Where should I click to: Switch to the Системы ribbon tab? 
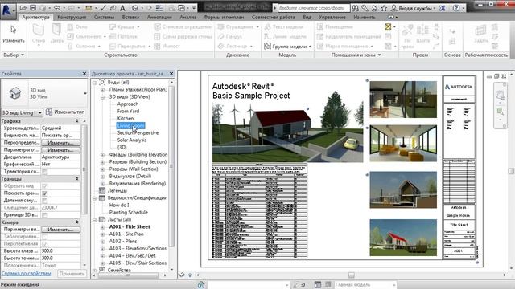tap(104, 17)
